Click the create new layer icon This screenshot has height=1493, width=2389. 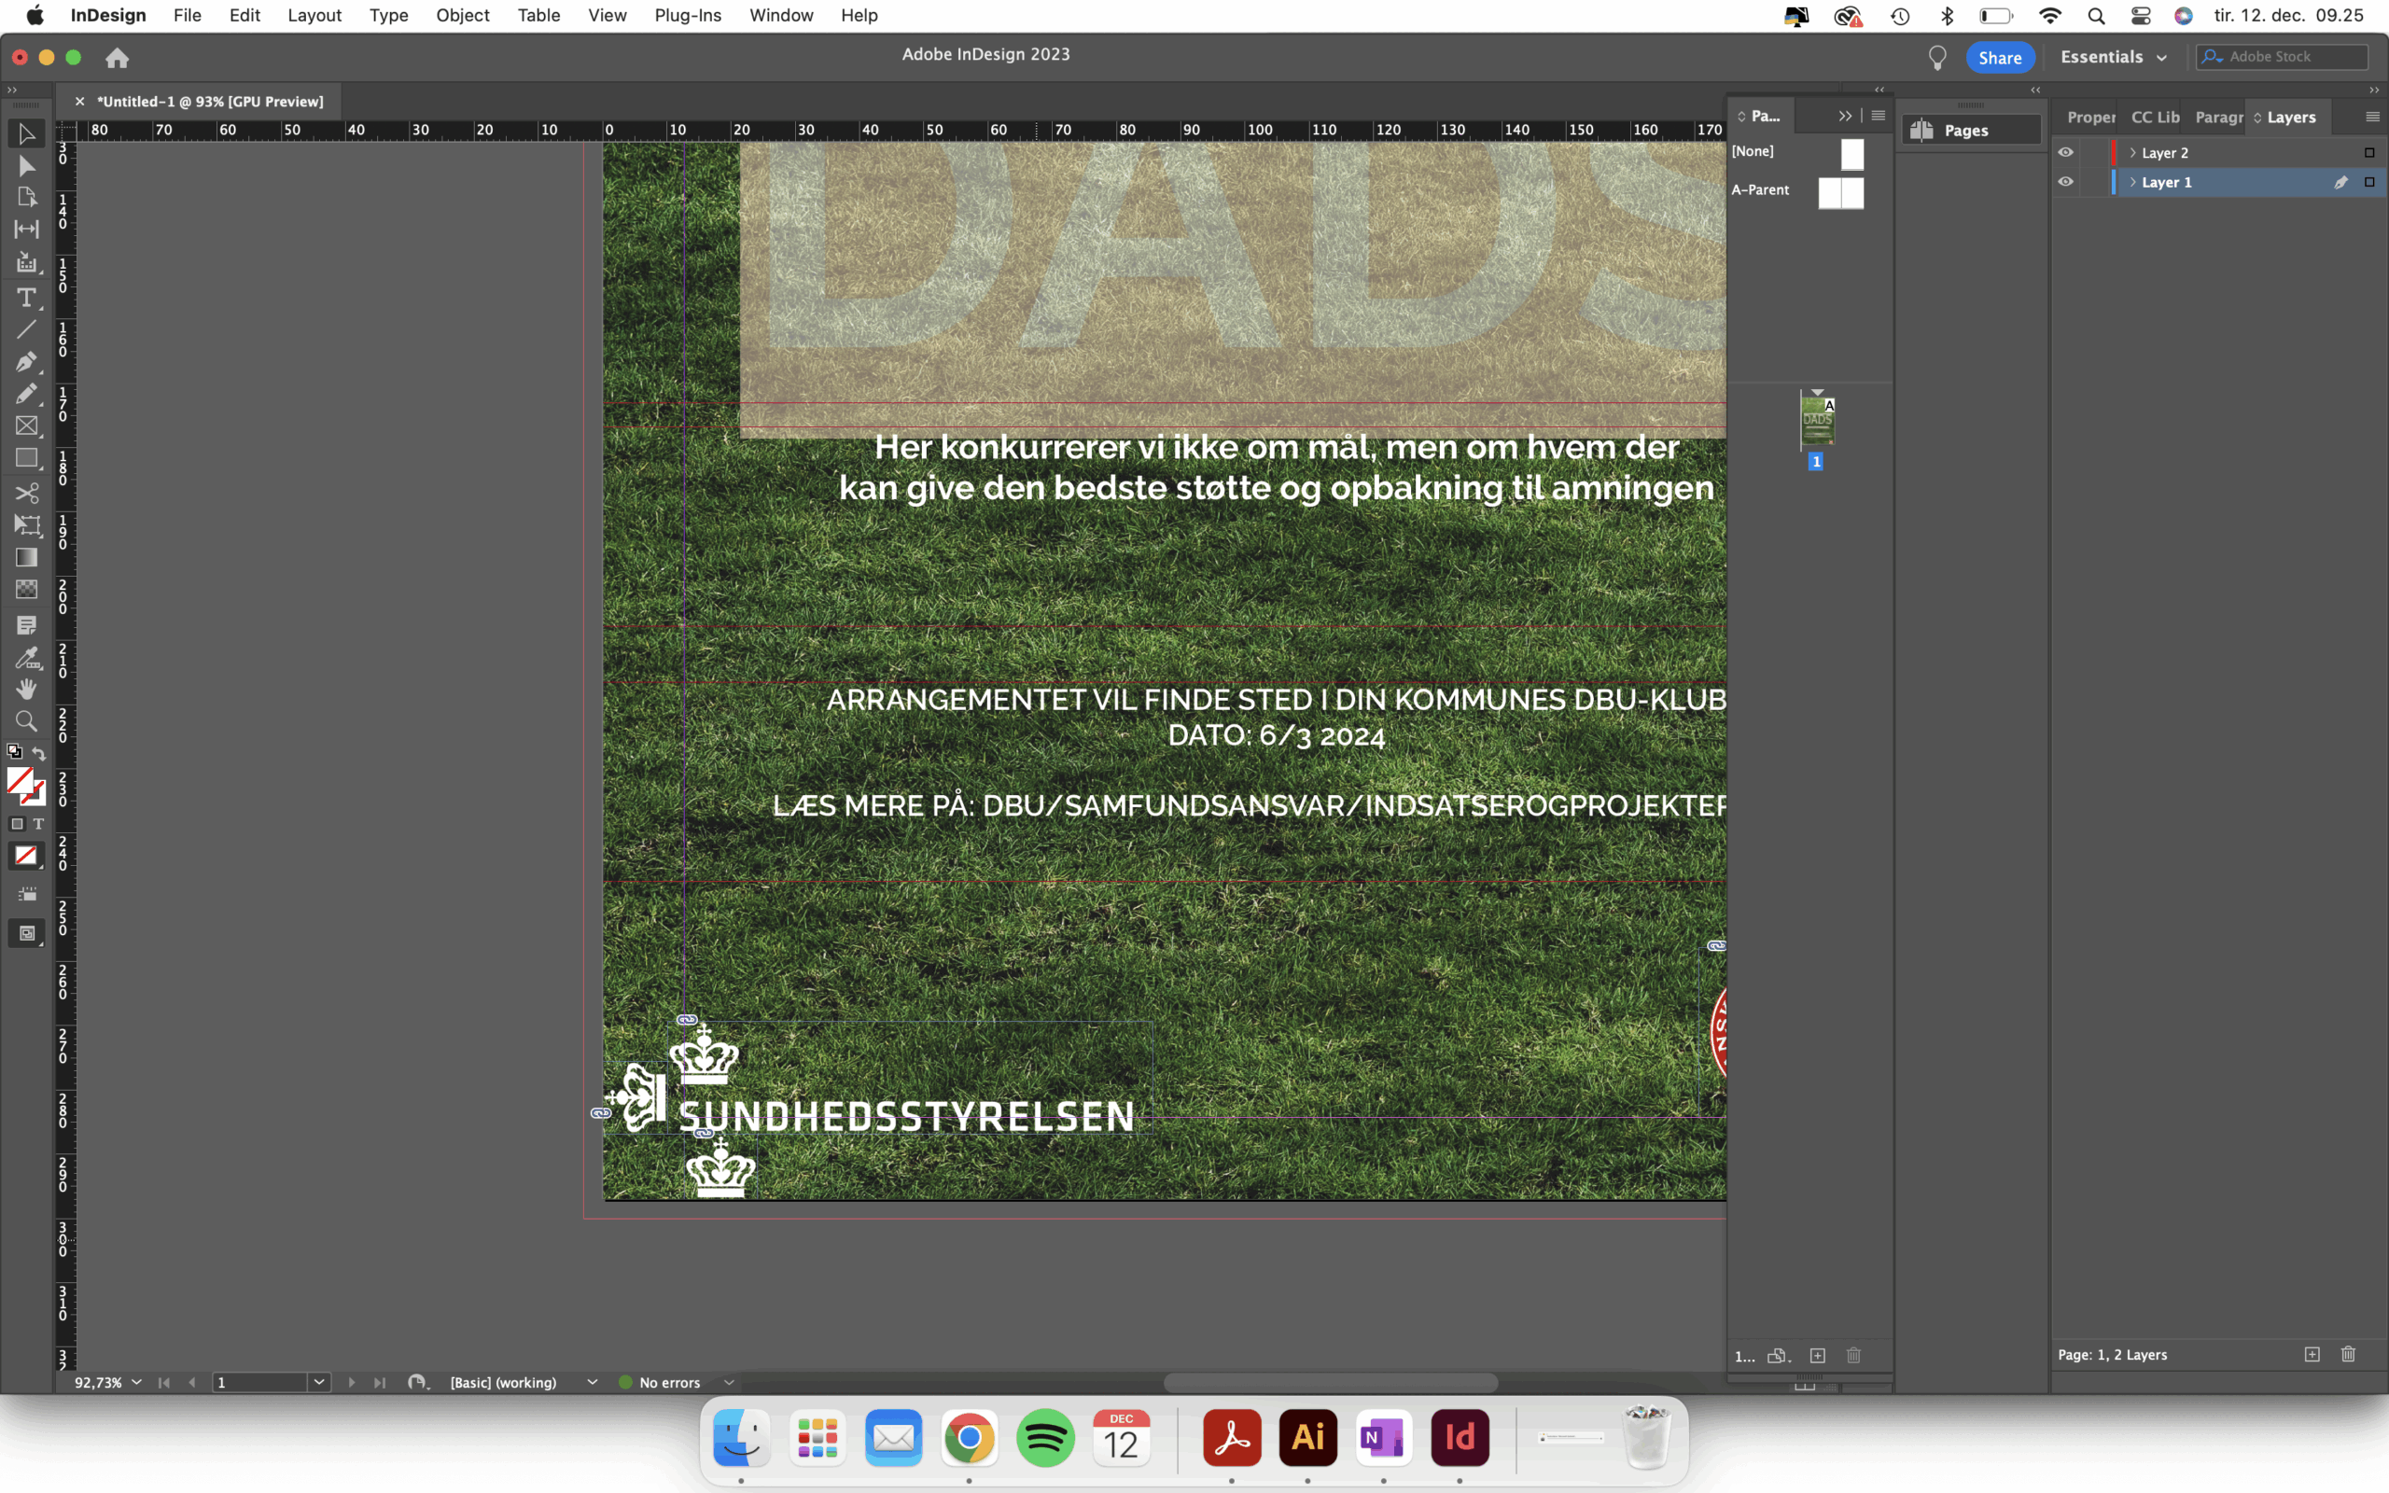[x=2312, y=1355]
